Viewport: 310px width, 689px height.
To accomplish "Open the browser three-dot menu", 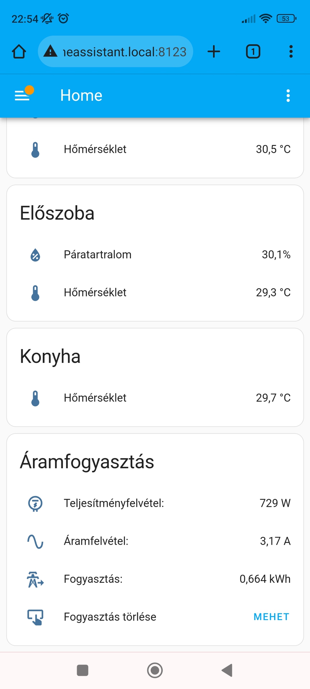I will [291, 52].
